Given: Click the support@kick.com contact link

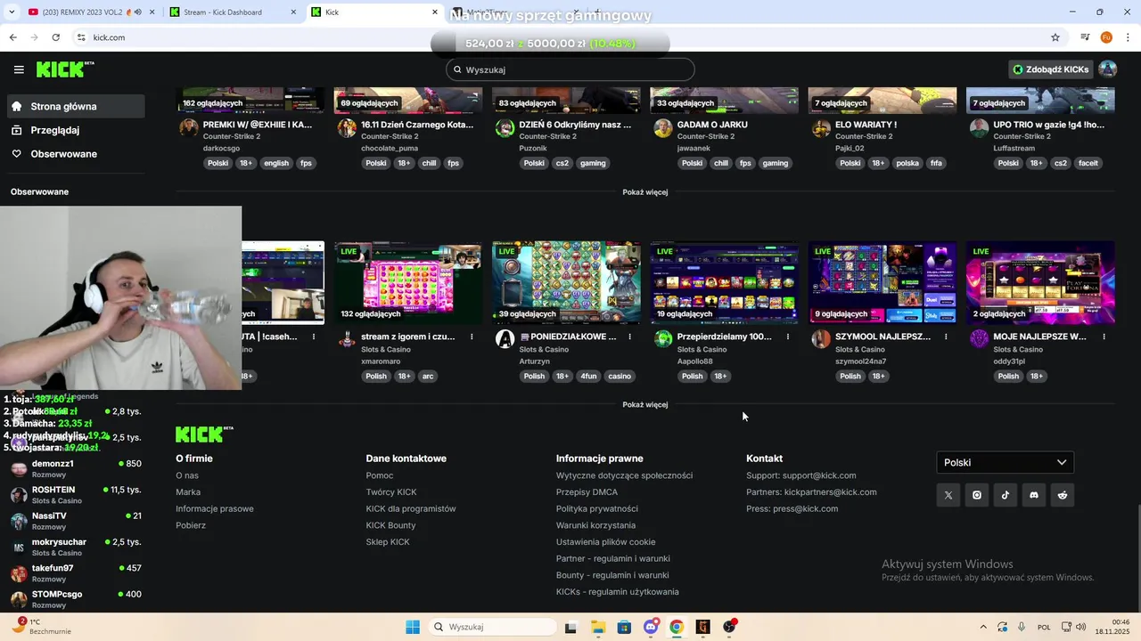Looking at the screenshot, I should (x=800, y=475).
